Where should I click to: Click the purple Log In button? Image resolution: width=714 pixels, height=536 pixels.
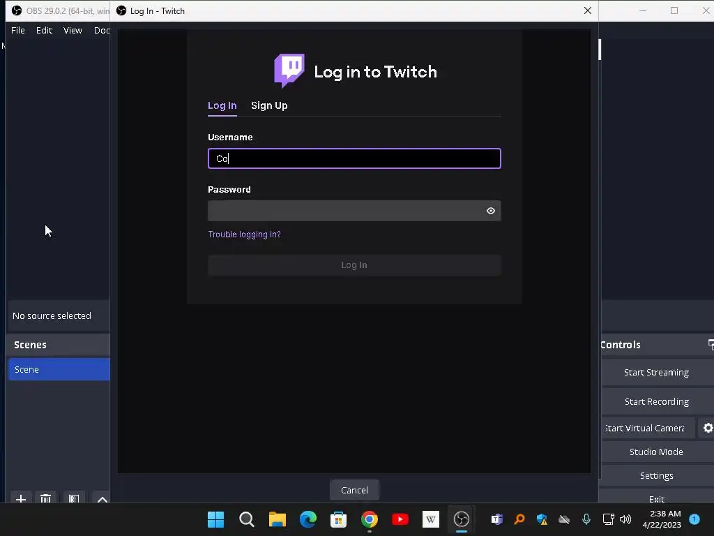(354, 265)
